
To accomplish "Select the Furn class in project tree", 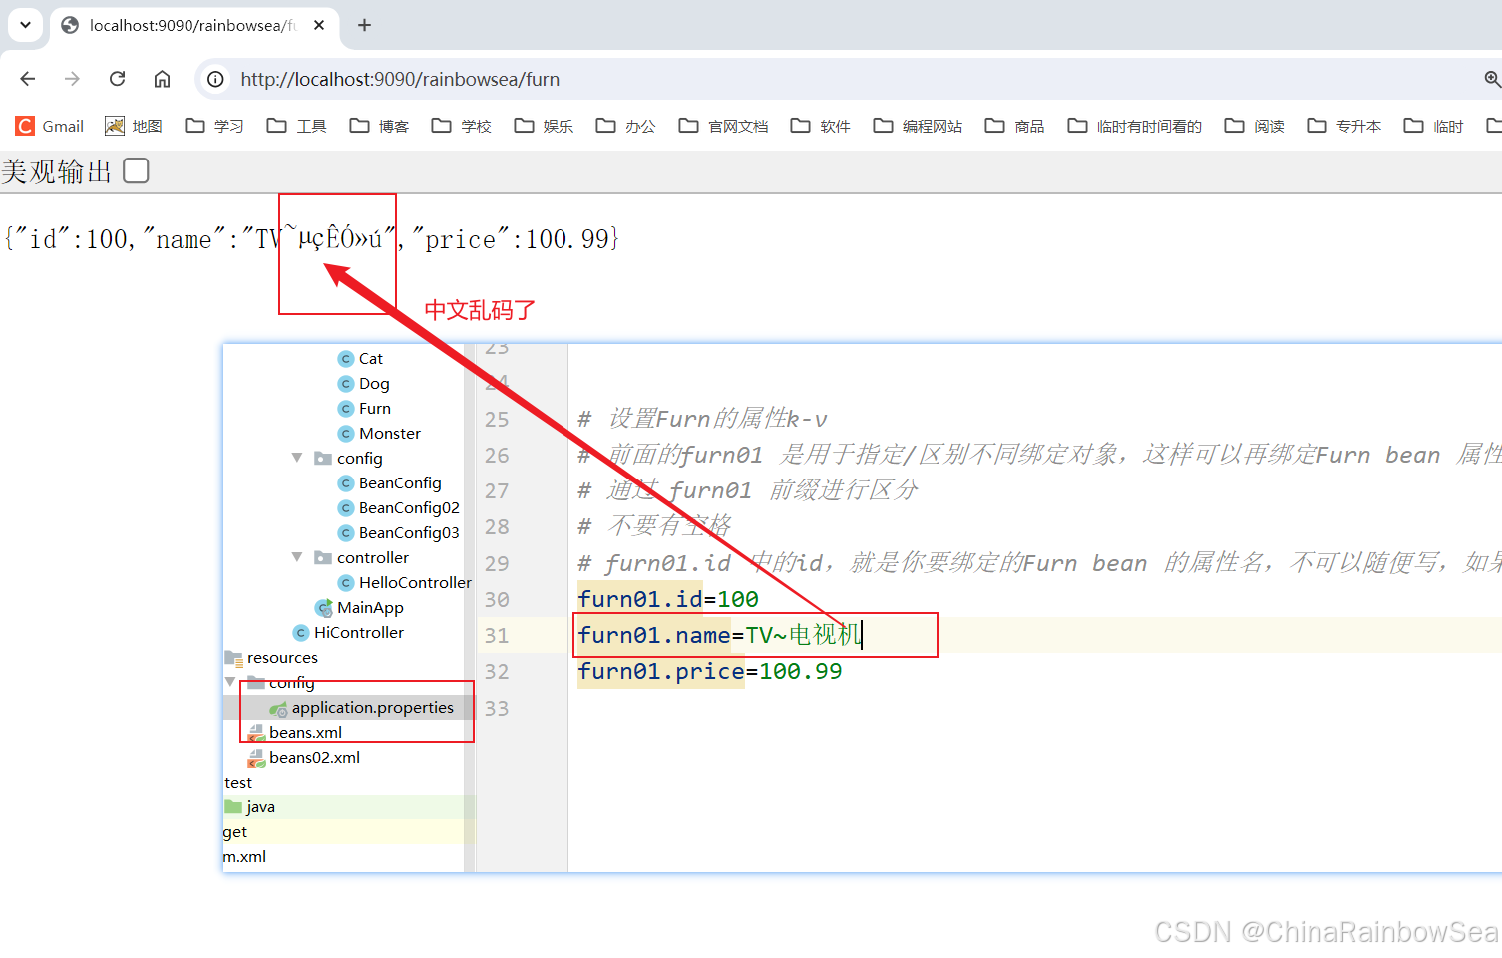I will [375, 408].
